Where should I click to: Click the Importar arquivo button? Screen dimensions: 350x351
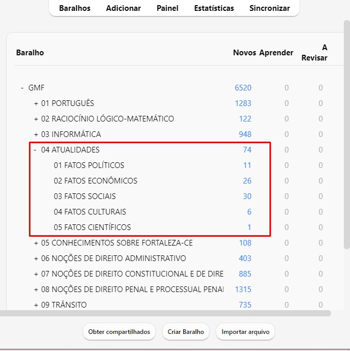pyautogui.click(x=245, y=332)
